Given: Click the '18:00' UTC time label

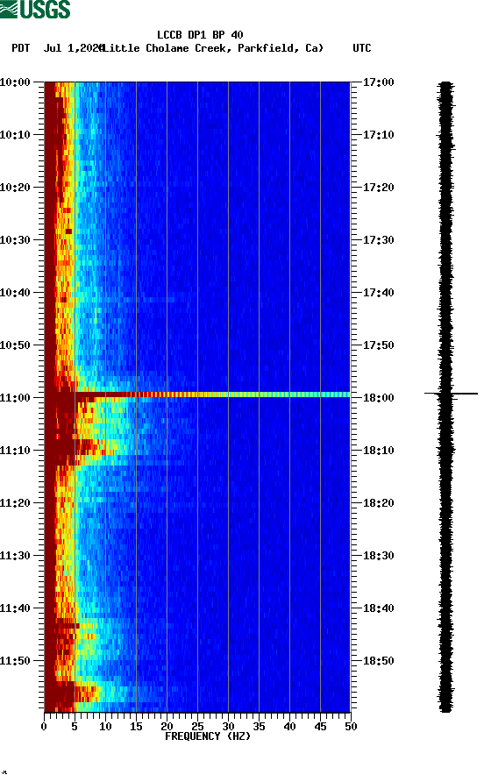Looking at the screenshot, I should coord(378,397).
